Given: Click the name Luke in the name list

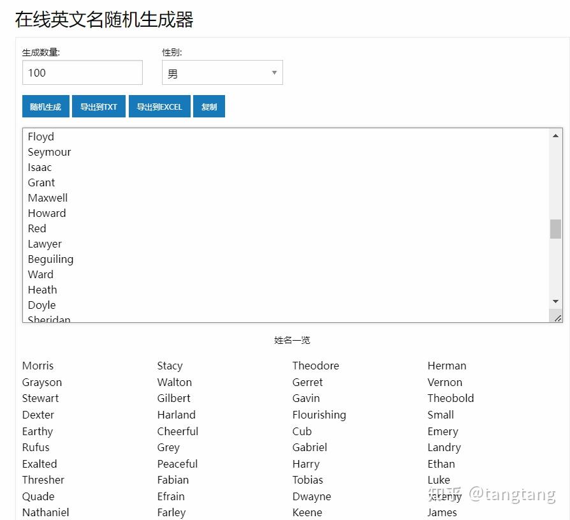Looking at the screenshot, I should pos(439,479).
